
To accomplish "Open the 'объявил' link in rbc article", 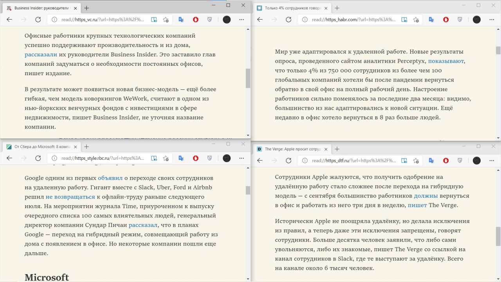I will coord(110,178).
